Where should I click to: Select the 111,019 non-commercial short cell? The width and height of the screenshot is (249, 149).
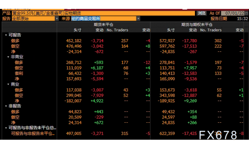pyautogui.click(x=74, y=68)
